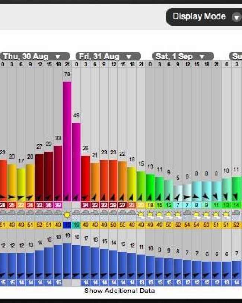
Task: Open the Display Mode dropdown
Action: point(204,17)
